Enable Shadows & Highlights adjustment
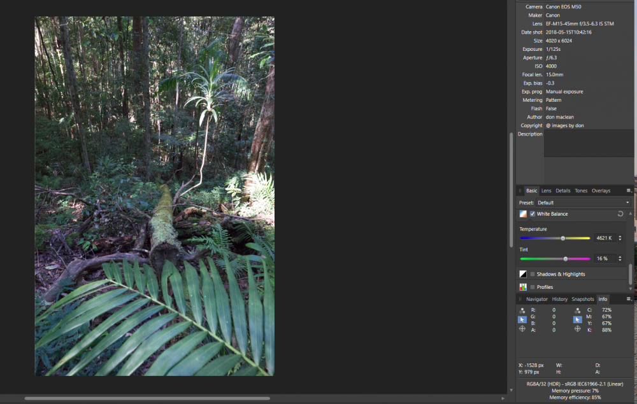The width and height of the screenshot is (637, 404). (x=532, y=274)
